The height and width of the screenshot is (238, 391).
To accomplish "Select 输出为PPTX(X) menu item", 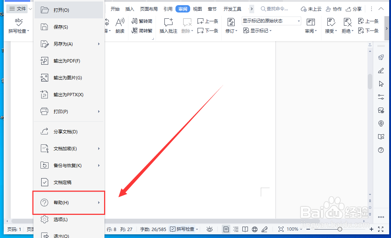I will coord(69,95).
